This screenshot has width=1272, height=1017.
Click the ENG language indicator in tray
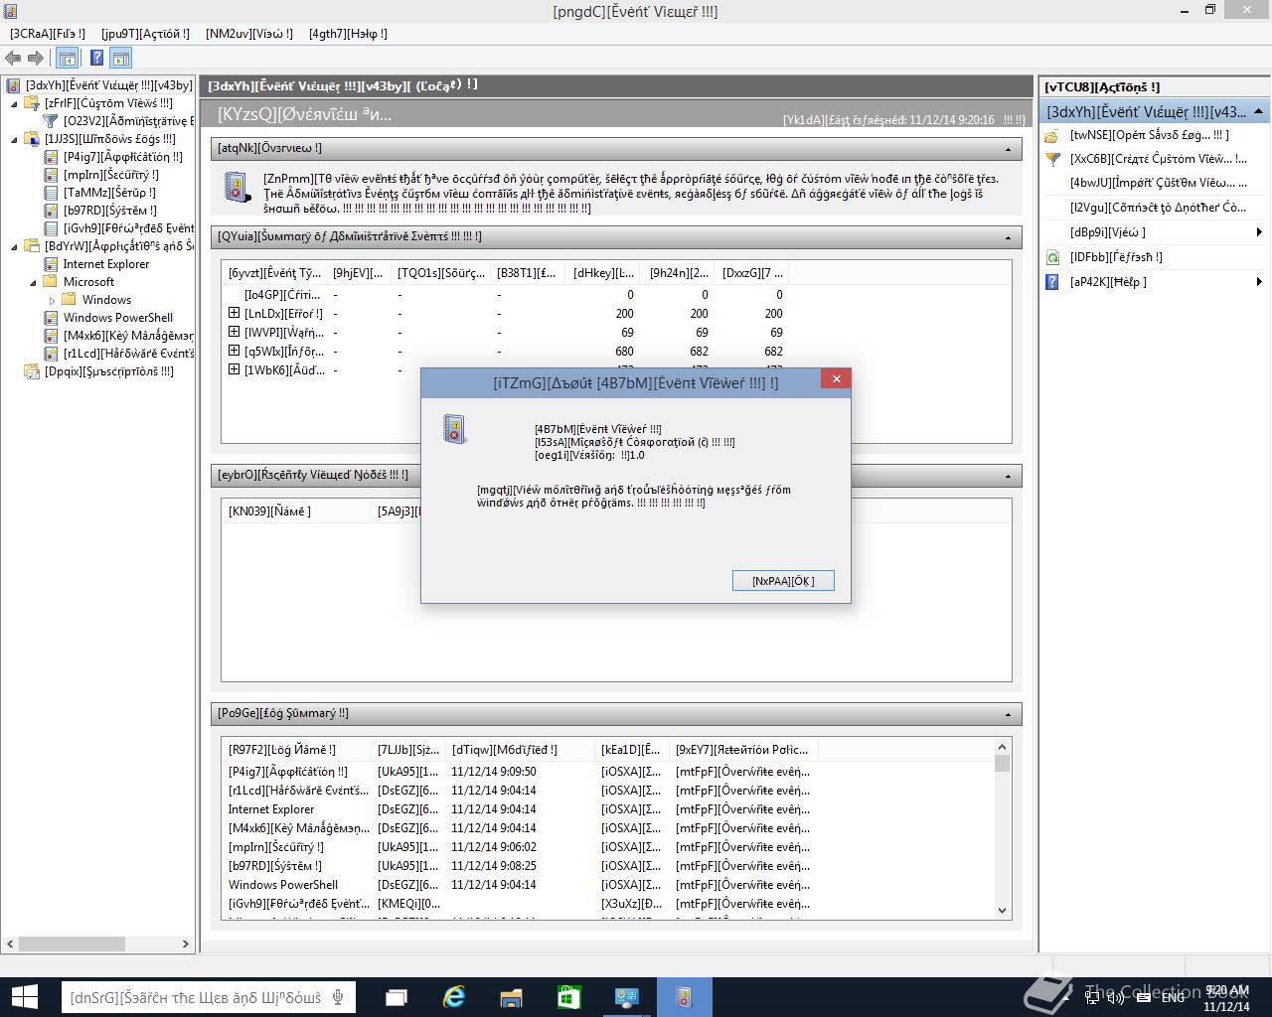click(x=1173, y=997)
